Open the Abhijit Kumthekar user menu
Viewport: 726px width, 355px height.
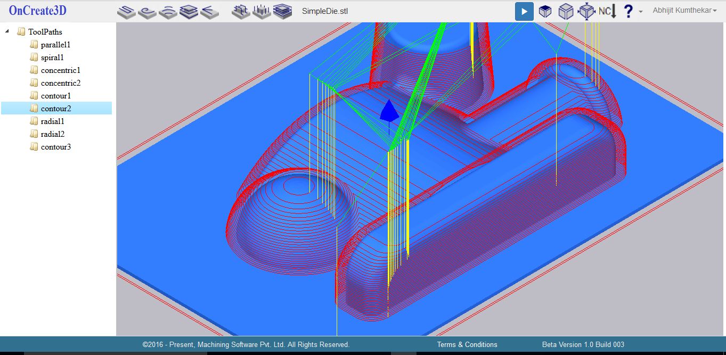tap(684, 10)
